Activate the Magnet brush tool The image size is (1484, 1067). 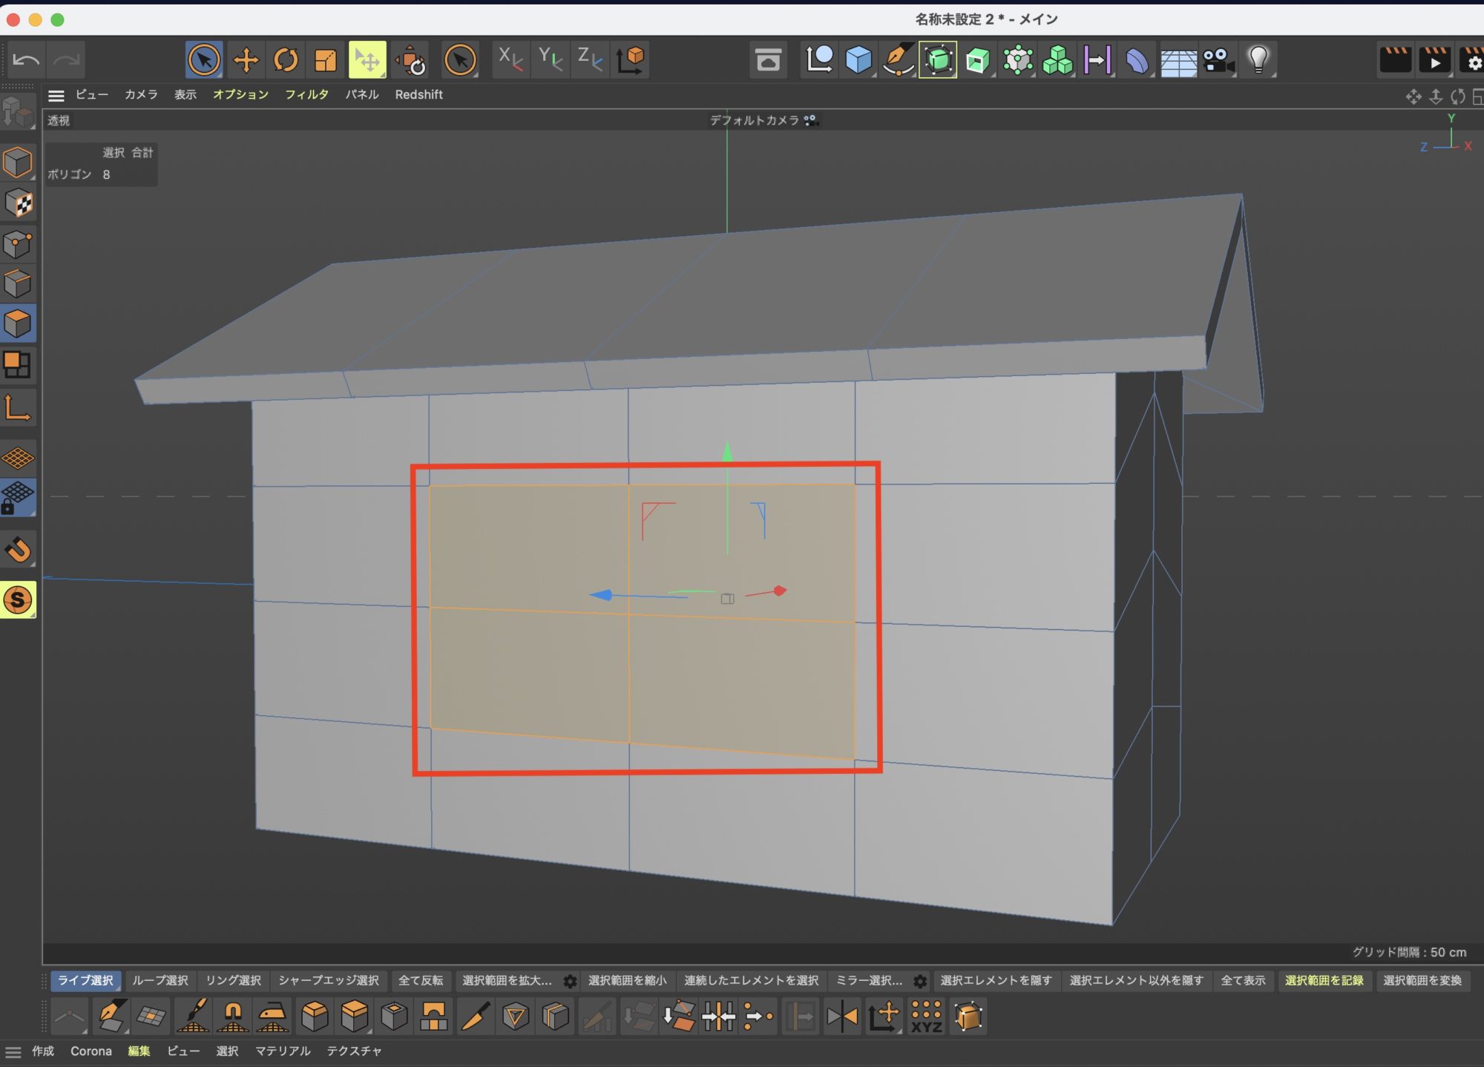pyautogui.click(x=233, y=1017)
